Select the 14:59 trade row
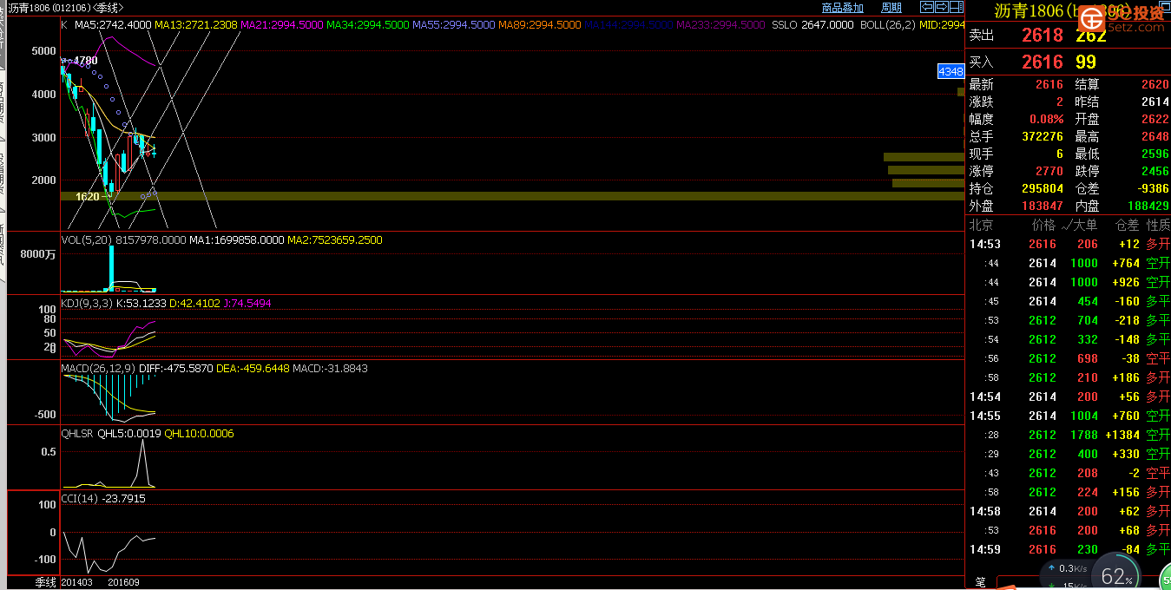This screenshot has width=1171, height=590. coord(1069,549)
